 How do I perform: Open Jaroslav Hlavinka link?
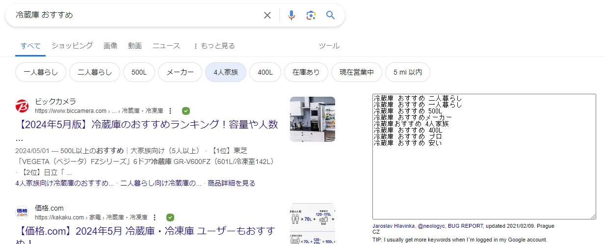point(394,226)
